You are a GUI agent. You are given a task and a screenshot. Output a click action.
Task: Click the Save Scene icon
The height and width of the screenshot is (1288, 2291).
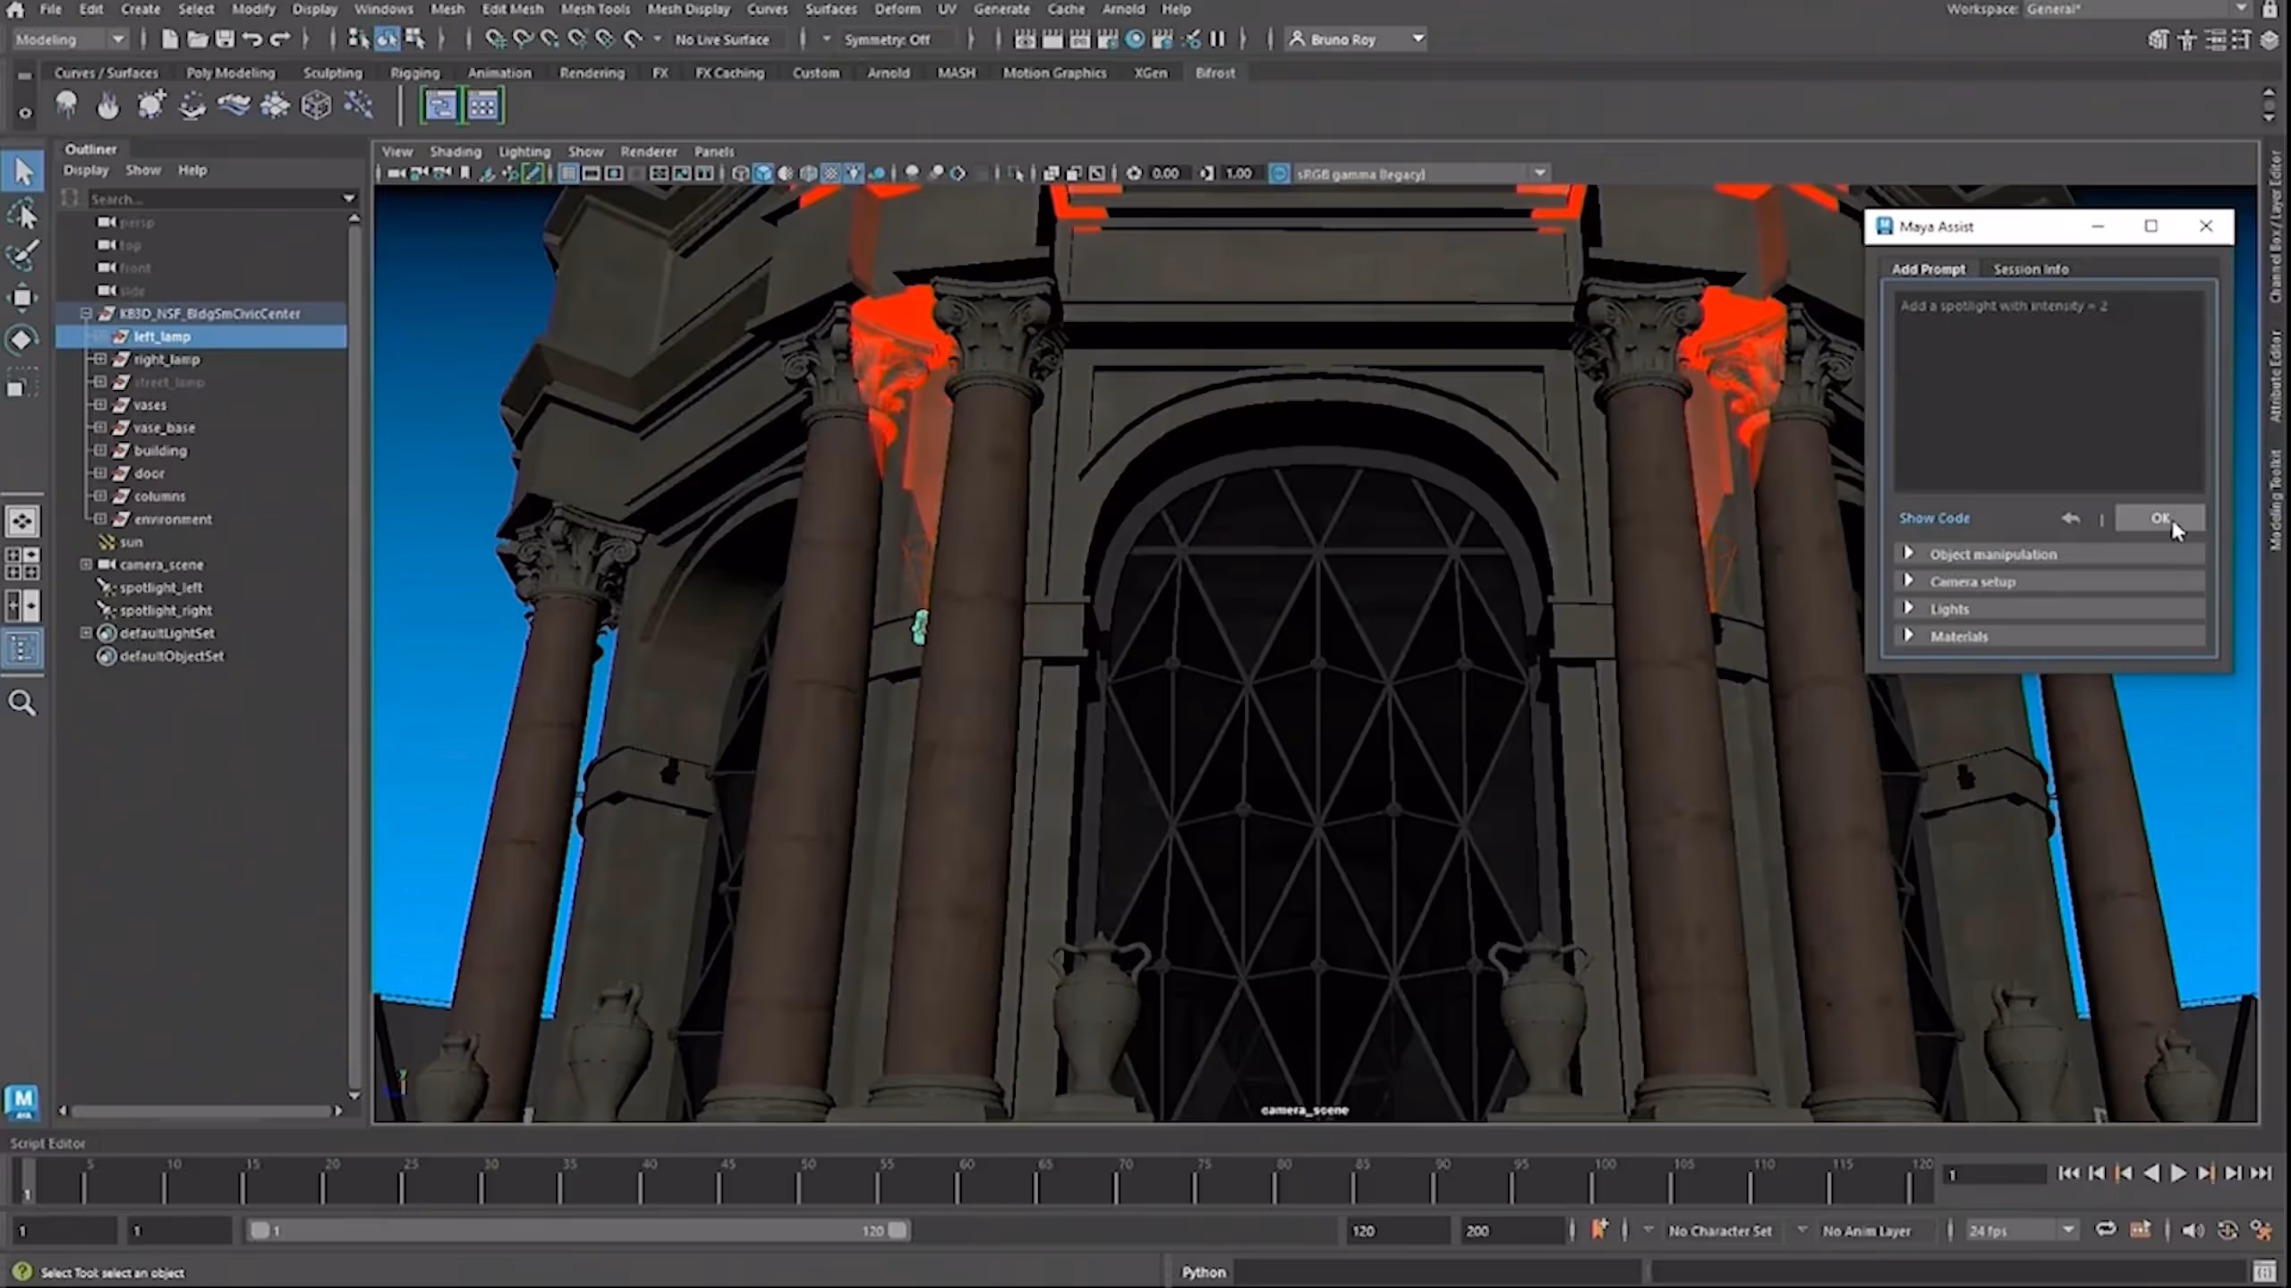(x=225, y=39)
